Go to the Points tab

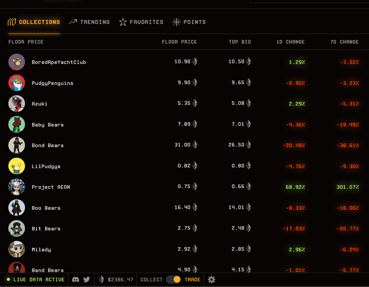[x=189, y=22]
